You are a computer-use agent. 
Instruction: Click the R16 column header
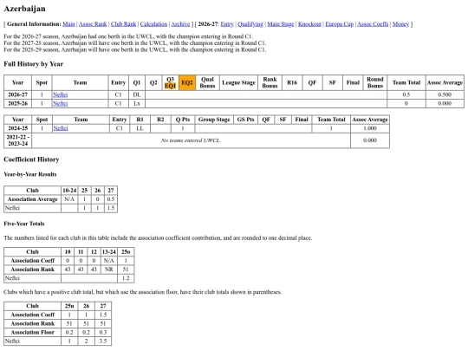(292, 82)
